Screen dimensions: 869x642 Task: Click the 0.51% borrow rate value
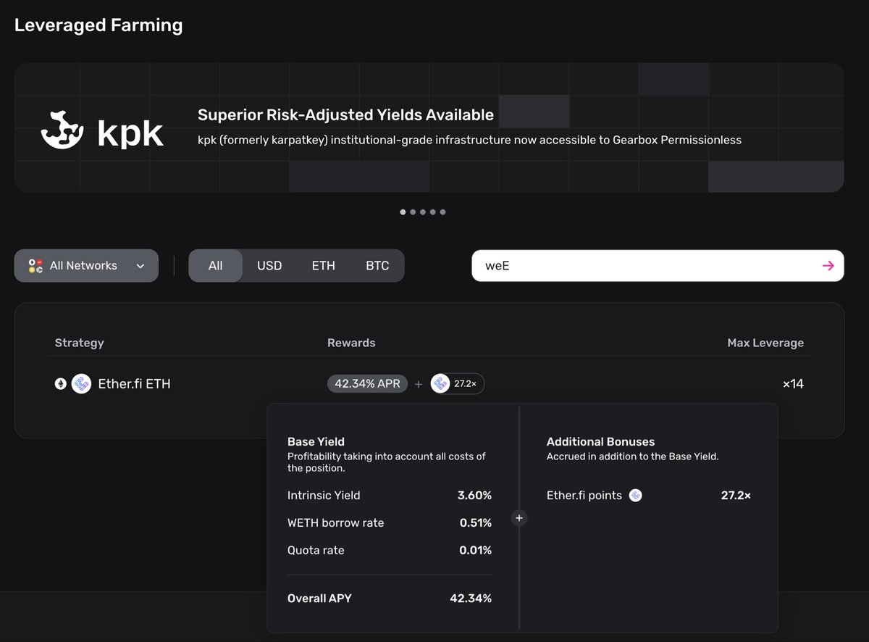pos(476,523)
